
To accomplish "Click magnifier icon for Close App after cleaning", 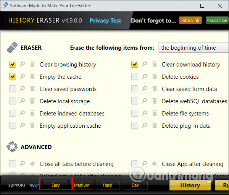I will point(144,163).
